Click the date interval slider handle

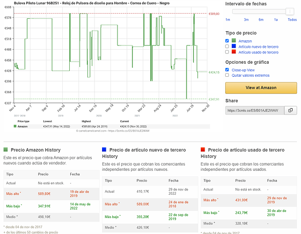pos(290,12)
